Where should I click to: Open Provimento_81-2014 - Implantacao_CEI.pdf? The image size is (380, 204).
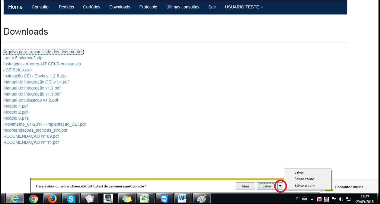(x=45, y=124)
